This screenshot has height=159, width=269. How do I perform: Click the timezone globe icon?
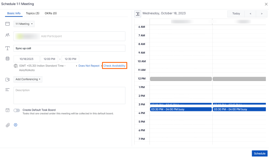(16, 66)
